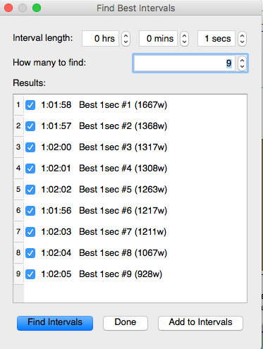The height and width of the screenshot is (349, 263).
Task: Click Add to Intervals button
Action: [200, 323]
